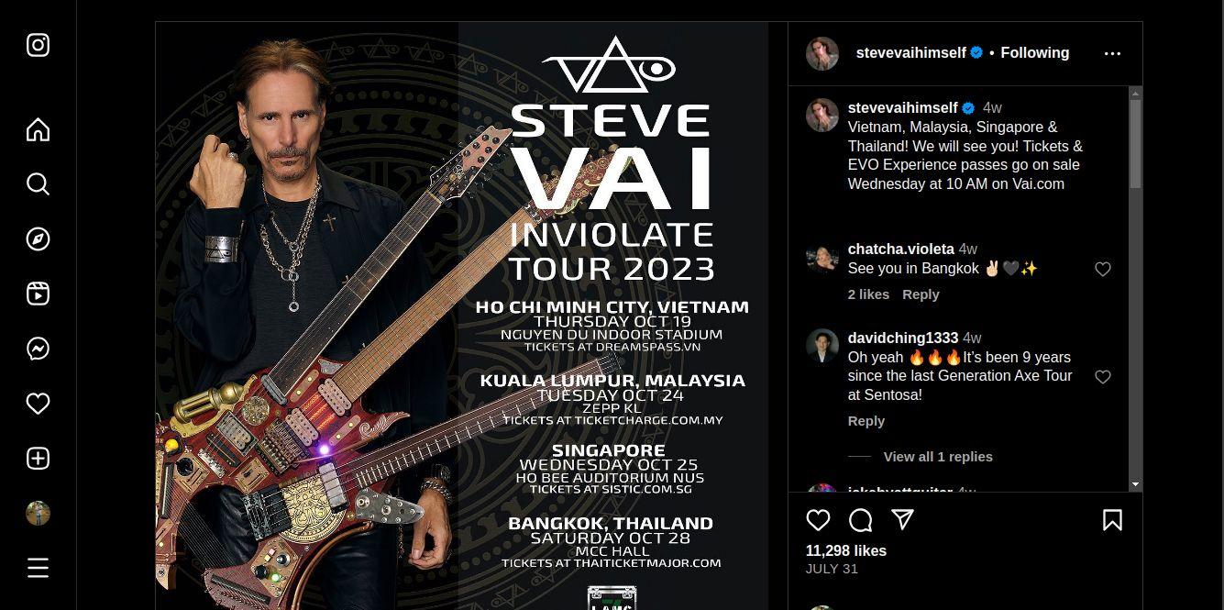Open the Reels icon in sidebar
Viewport: 1224px width, 610px height.
[x=38, y=294]
